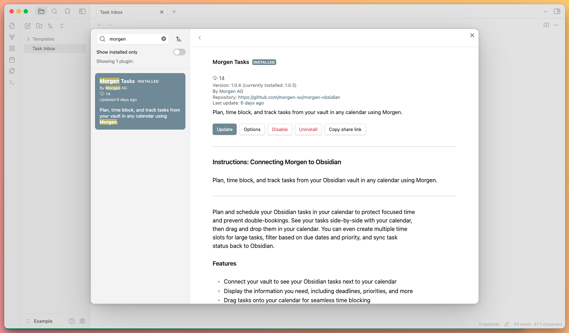
Task: Click Copy share link button
Action: point(345,129)
